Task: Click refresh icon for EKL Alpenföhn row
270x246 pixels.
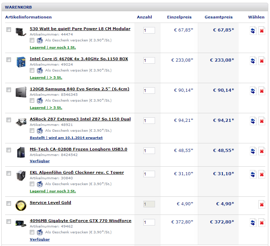Action: click(253, 174)
